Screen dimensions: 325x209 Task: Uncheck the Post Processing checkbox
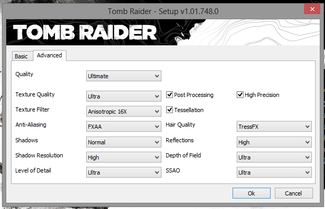(169, 95)
